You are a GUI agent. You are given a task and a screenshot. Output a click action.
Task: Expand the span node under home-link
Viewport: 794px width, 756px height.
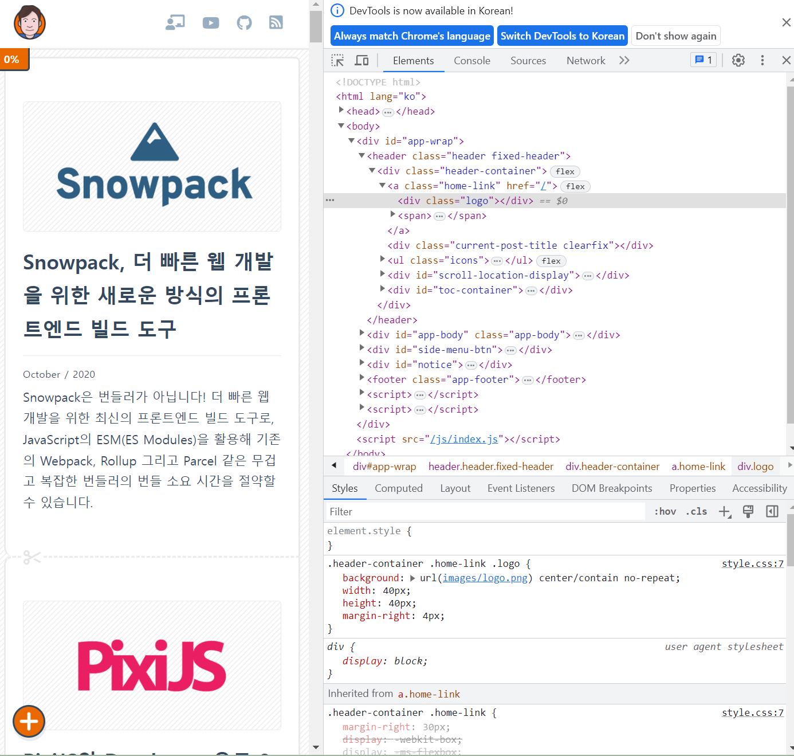(x=393, y=214)
